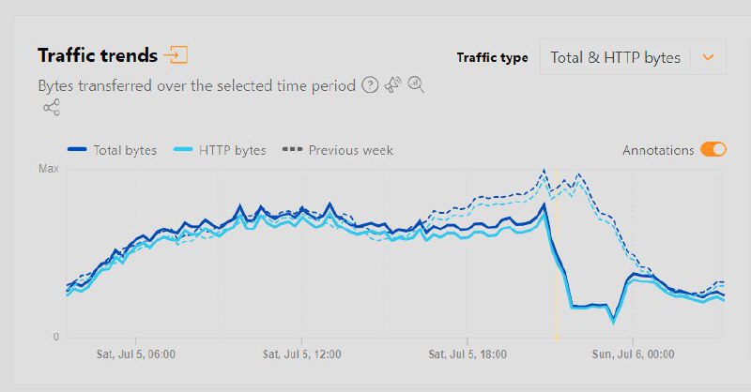Click the yellow annotation marker line
The width and height of the screenshot is (751, 392).
point(556,254)
